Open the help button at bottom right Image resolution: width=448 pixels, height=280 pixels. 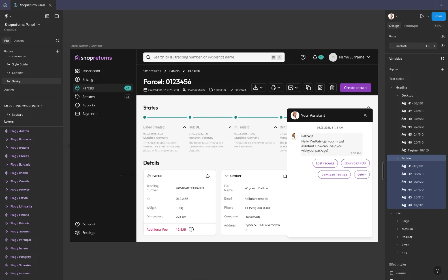click(437, 271)
